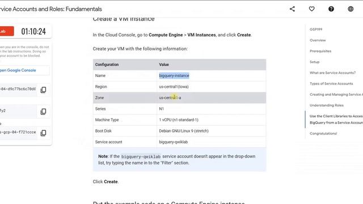363x204 pixels.
Task: Open What are Service Accounts? section
Action: (x=332, y=73)
